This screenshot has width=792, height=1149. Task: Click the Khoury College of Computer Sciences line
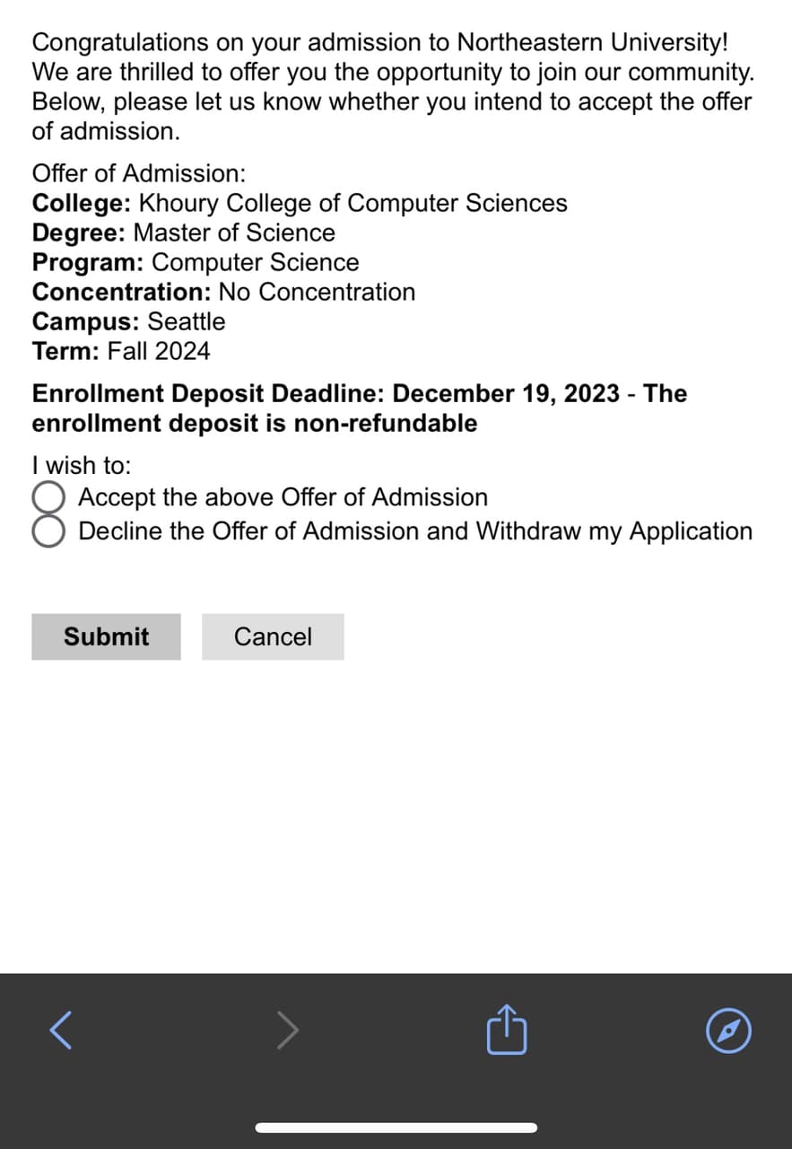tap(300, 203)
